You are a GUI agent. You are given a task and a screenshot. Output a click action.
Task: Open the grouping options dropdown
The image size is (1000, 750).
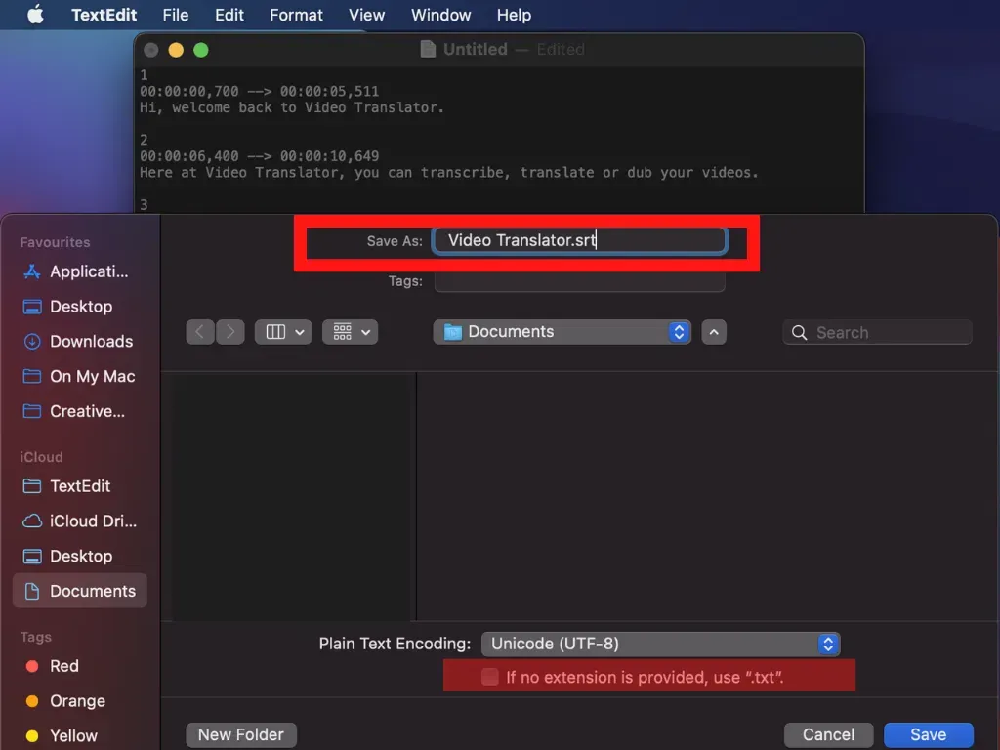click(x=351, y=332)
